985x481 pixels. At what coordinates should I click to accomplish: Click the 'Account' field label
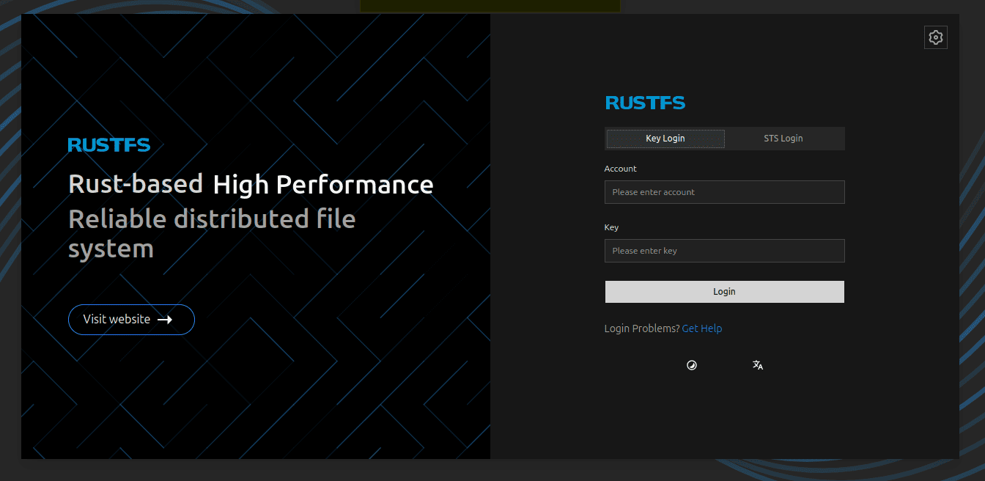621,169
